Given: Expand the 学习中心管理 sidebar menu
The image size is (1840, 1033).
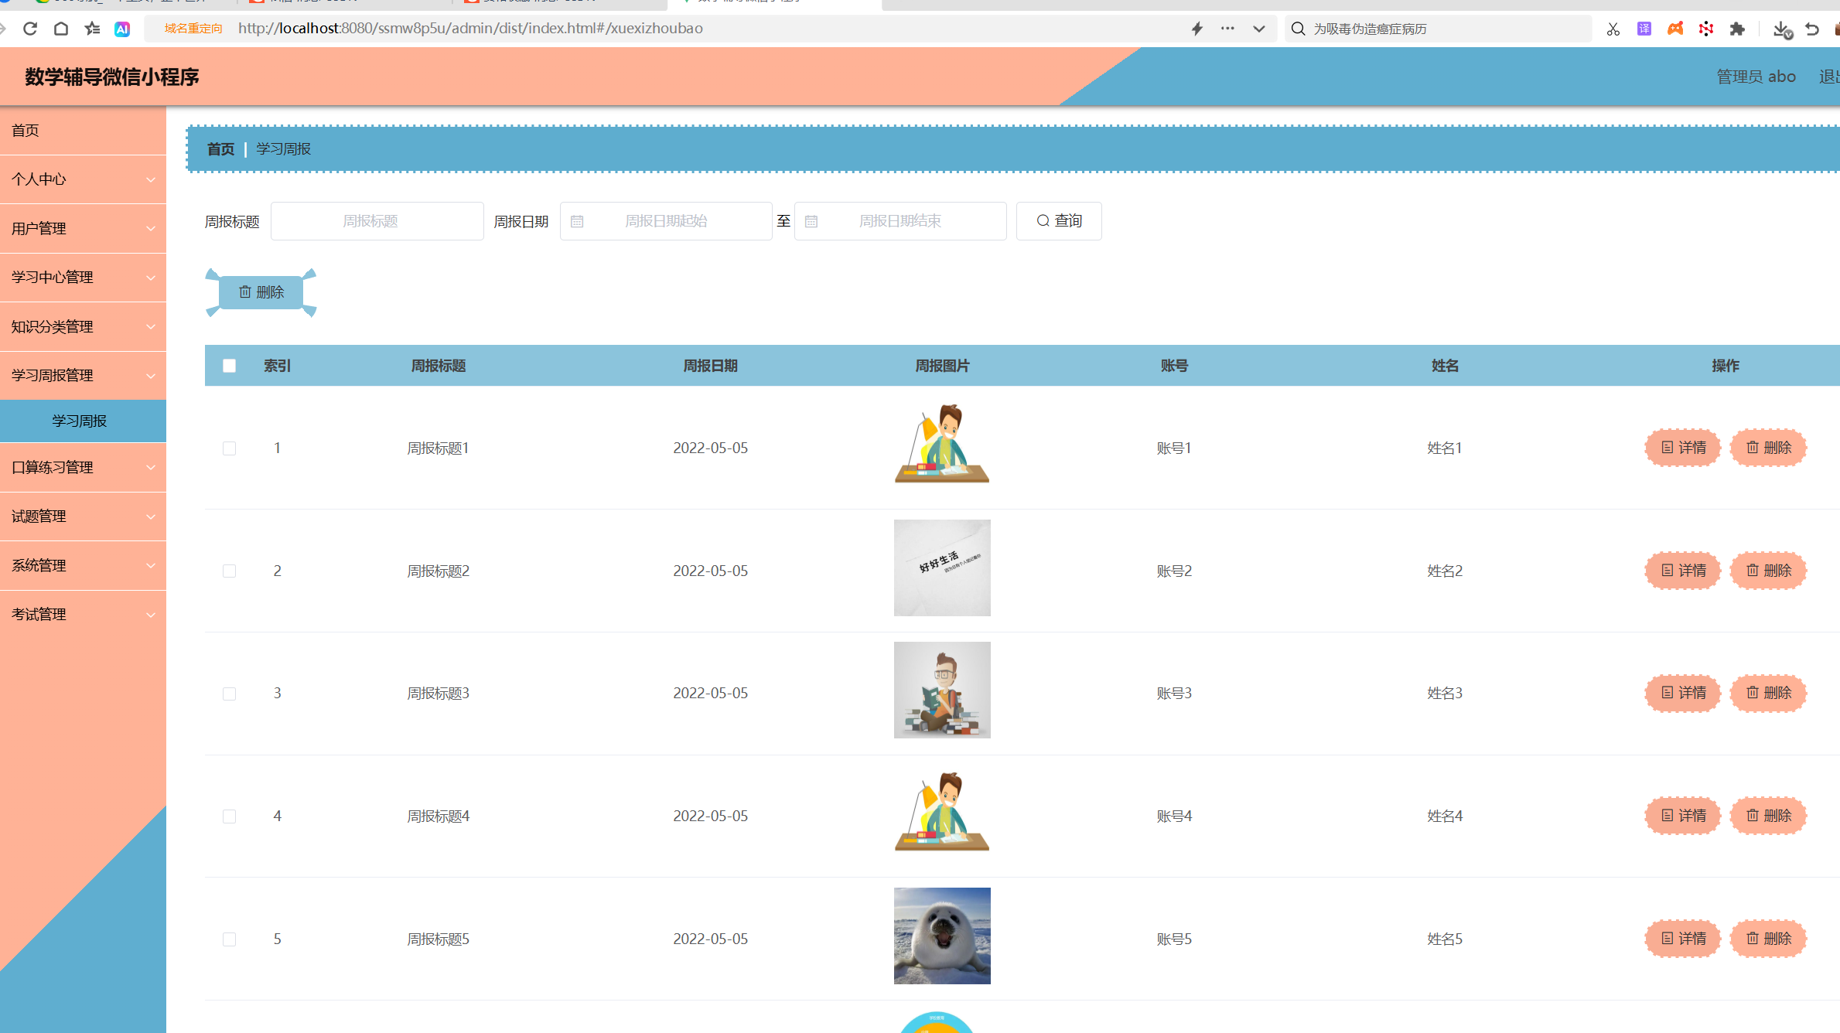Looking at the screenshot, I should (83, 278).
